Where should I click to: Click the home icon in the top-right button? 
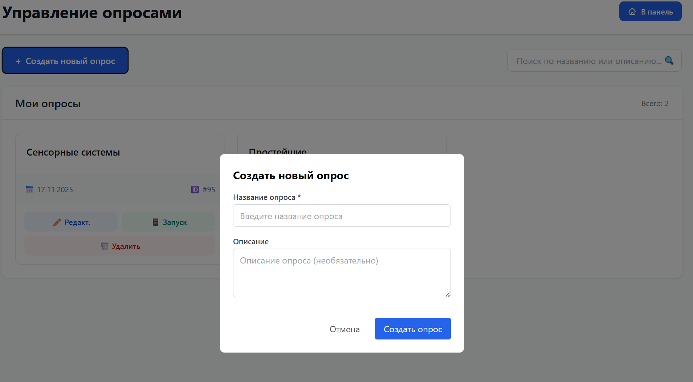(632, 12)
